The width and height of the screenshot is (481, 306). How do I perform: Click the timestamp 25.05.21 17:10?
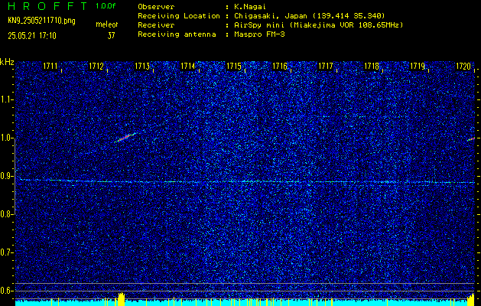pos(32,36)
